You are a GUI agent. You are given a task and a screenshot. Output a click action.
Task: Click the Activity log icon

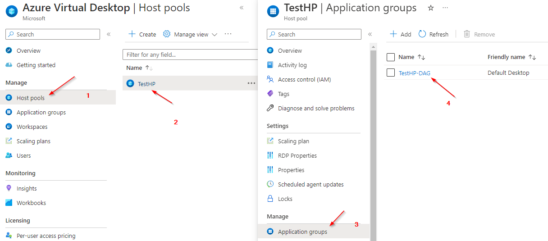point(270,65)
